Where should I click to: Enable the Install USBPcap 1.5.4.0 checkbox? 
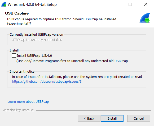[14, 55]
